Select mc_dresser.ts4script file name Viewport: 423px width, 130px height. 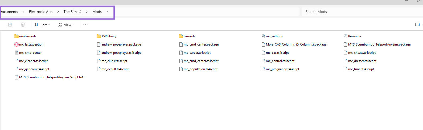[x=362, y=61]
